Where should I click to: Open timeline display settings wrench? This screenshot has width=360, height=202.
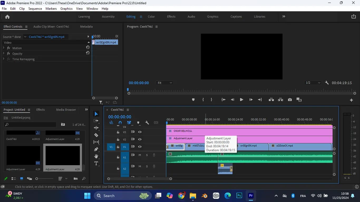pyautogui.click(x=147, y=123)
